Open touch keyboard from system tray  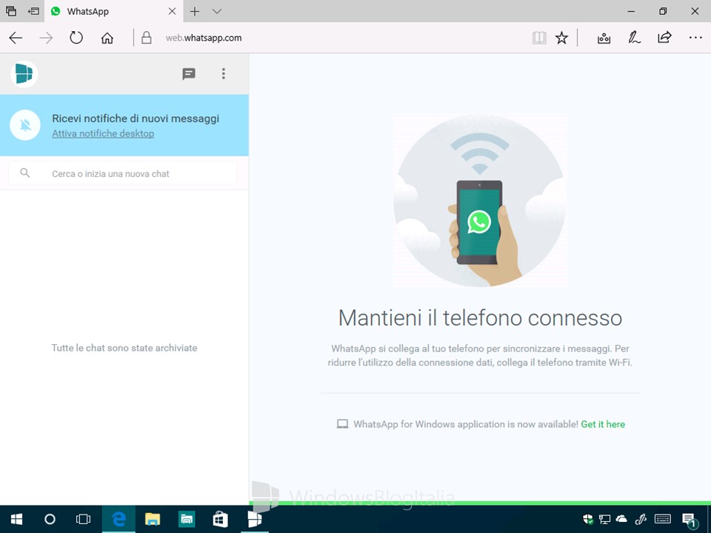[x=663, y=519]
